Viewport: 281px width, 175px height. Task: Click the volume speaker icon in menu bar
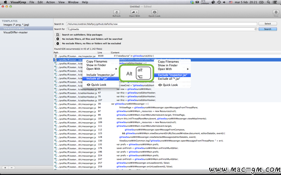coord(224,2)
